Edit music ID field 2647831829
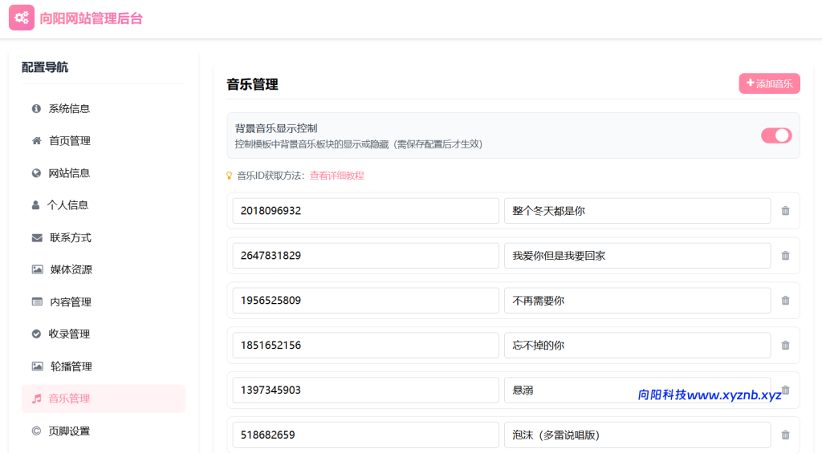The height and width of the screenshot is (453, 822). coord(365,256)
